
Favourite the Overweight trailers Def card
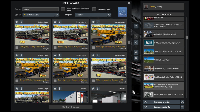pos(55,55)
